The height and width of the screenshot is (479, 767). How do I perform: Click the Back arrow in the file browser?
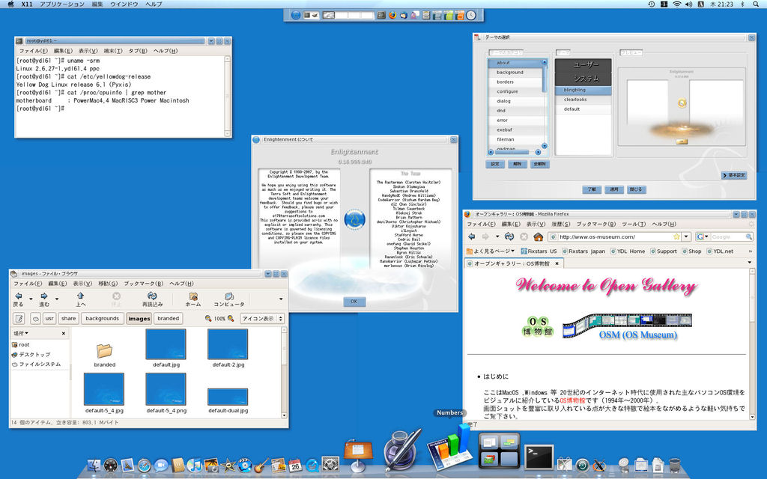(19, 296)
